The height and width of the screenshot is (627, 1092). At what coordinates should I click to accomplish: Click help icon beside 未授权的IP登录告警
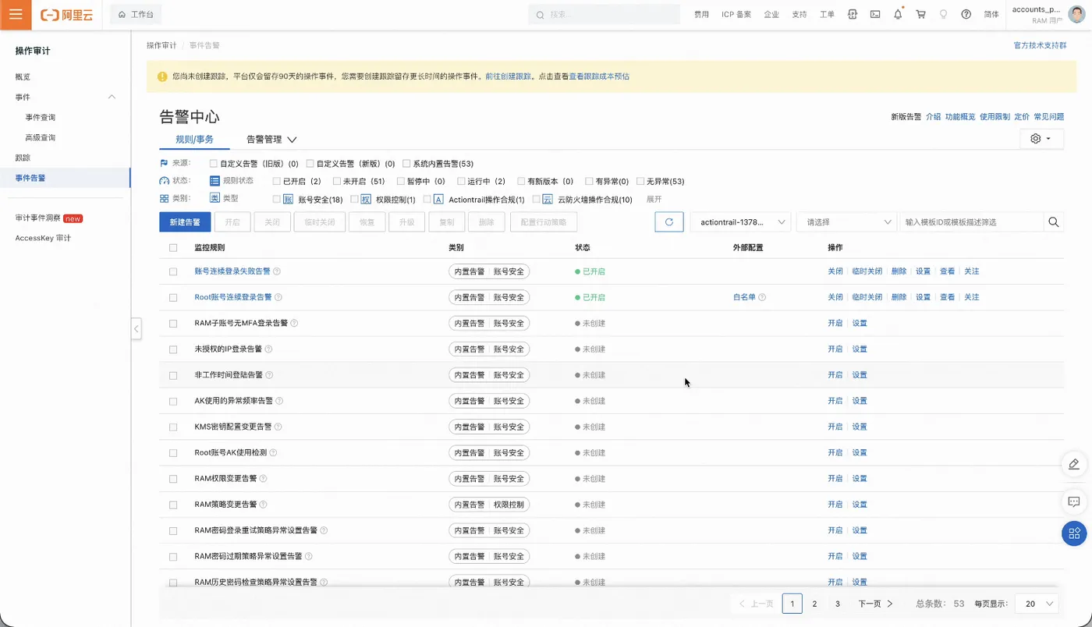pos(268,349)
